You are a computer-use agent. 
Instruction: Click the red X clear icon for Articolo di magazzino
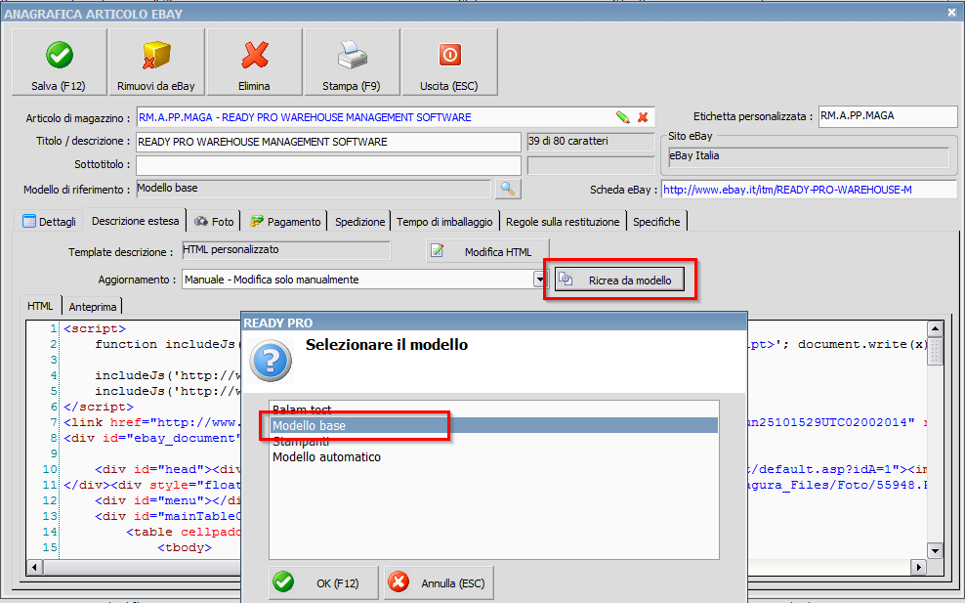(643, 117)
